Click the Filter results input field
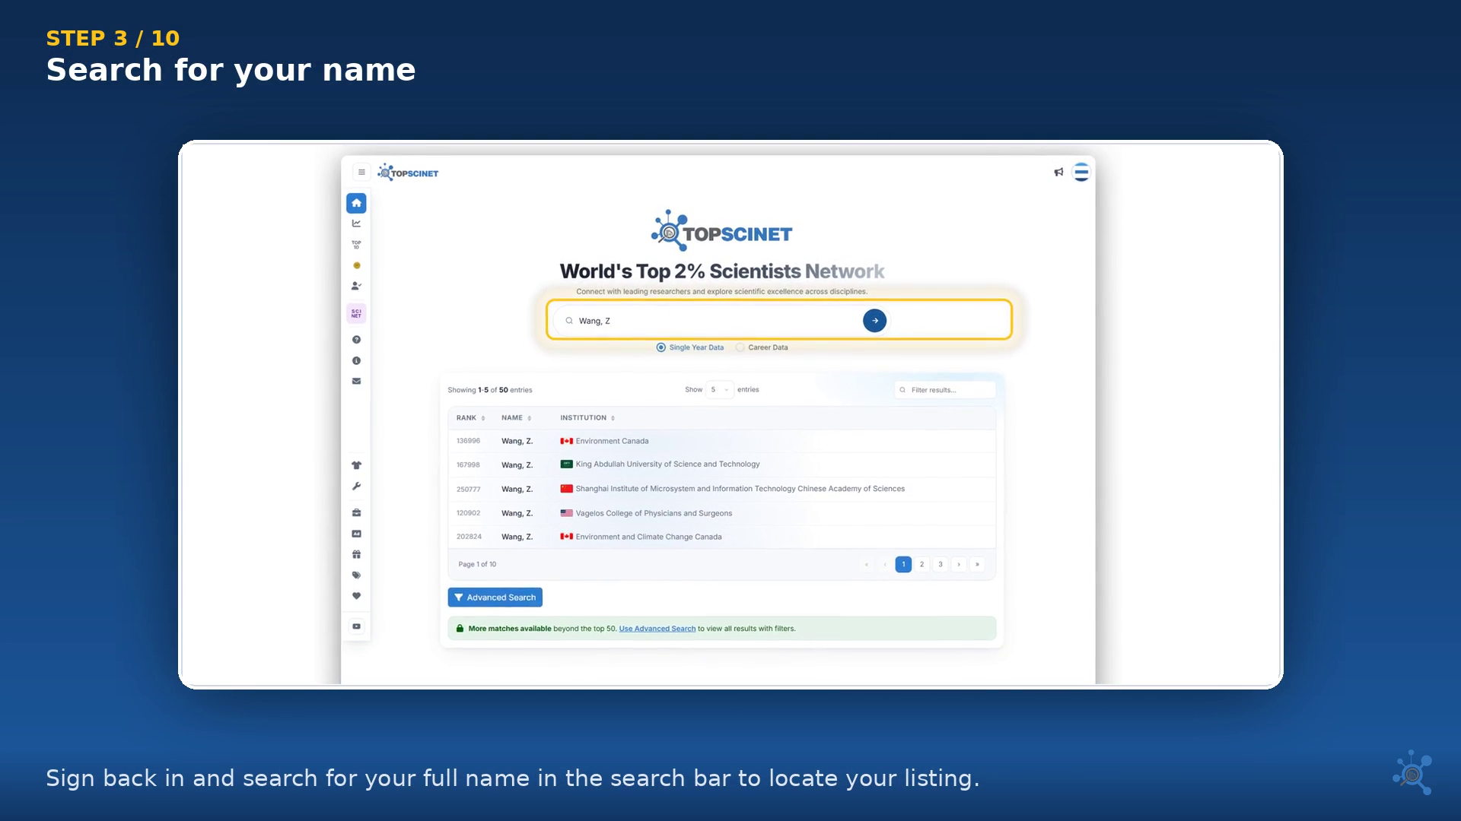1461x821 pixels. (945, 390)
